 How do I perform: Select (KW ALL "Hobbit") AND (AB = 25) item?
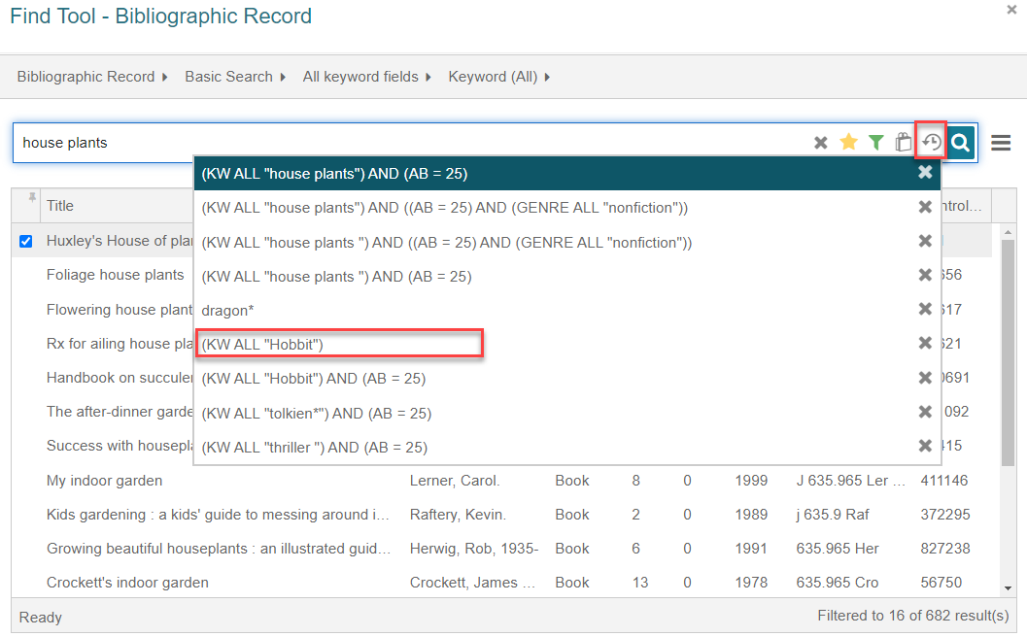point(567,379)
